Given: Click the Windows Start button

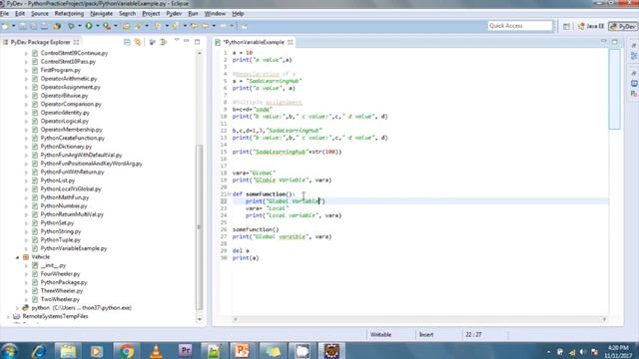Looking at the screenshot, I should coord(10,351).
